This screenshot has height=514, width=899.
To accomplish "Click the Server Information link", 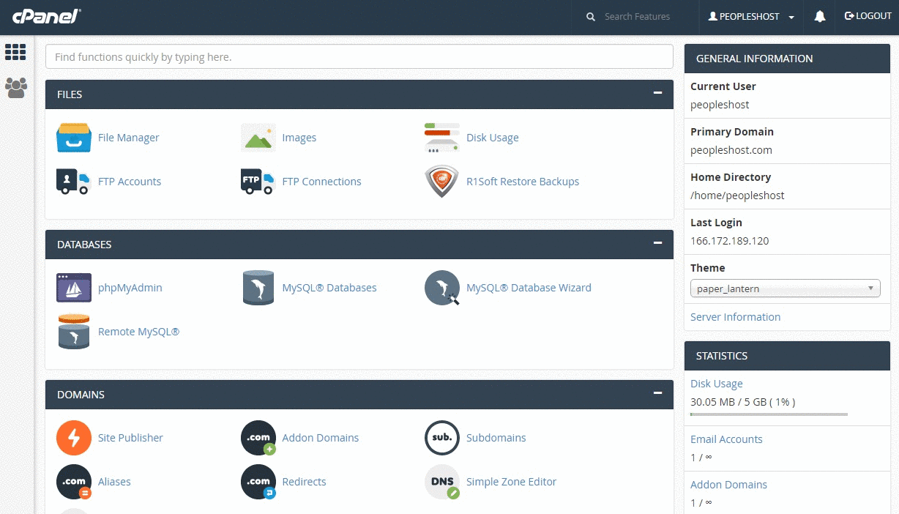I will click(x=736, y=317).
